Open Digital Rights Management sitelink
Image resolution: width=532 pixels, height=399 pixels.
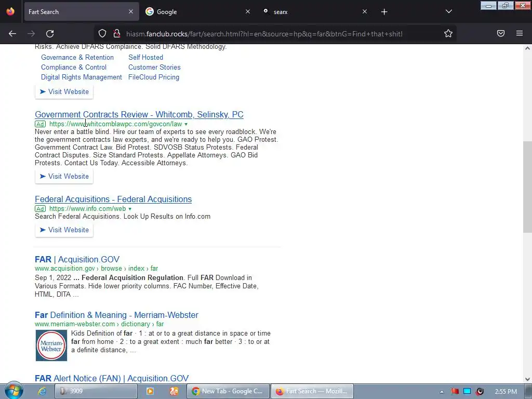(x=82, y=77)
